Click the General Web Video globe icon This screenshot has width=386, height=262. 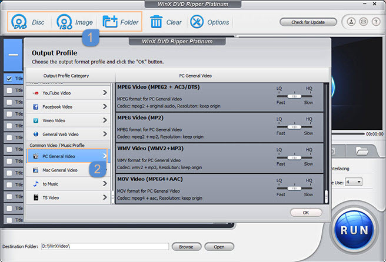click(x=36, y=134)
